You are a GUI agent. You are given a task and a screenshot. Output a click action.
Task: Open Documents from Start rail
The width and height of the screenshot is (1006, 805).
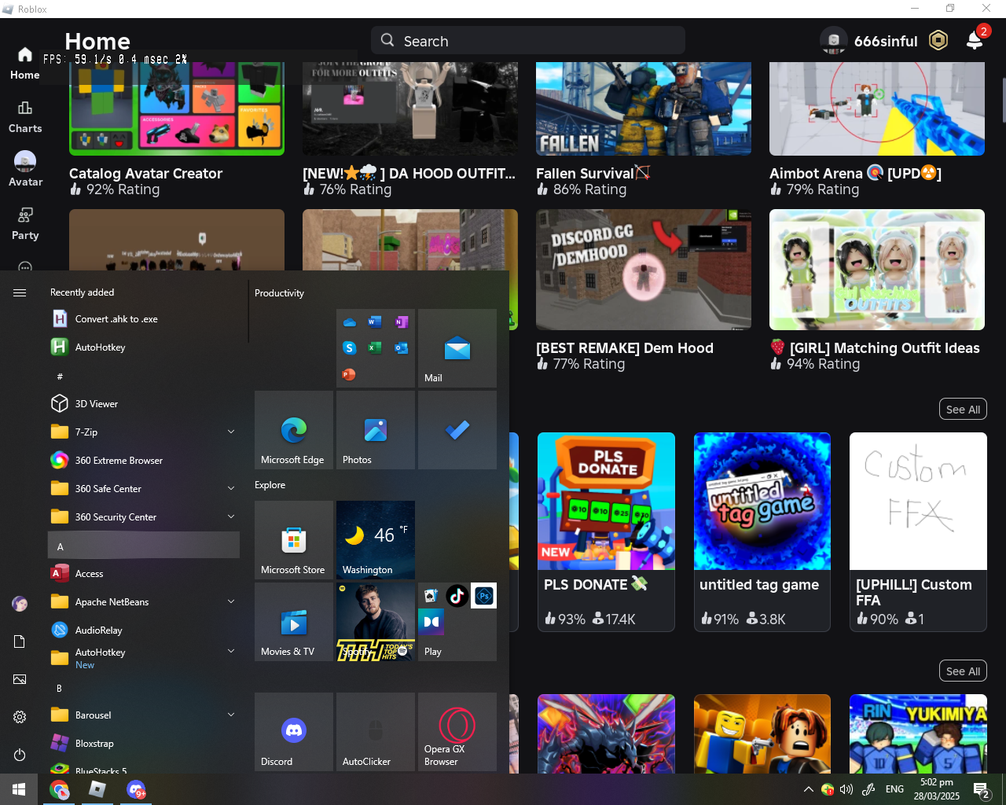pyautogui.click(x=20, y=641)
